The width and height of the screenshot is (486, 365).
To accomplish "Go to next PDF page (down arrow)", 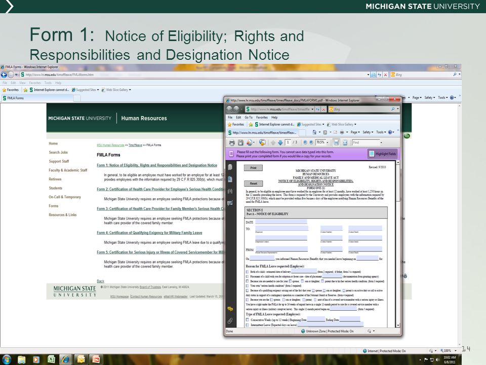I will [280, 142].
